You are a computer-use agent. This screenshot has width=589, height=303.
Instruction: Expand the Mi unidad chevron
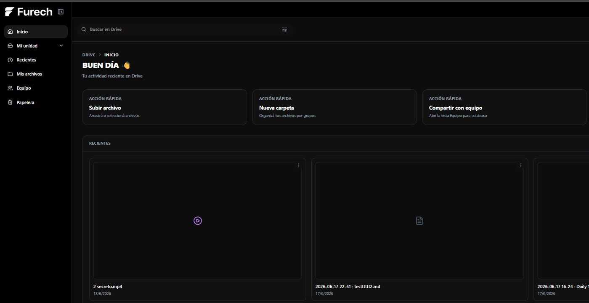[x=61, y=46]
